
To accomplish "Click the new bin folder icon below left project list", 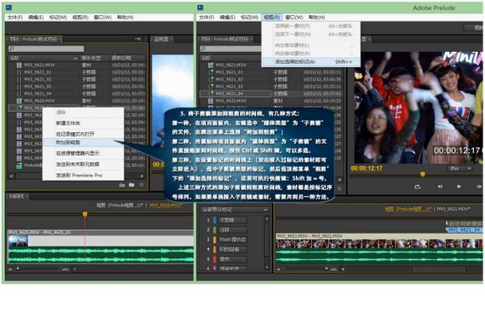I will [132, 185].
